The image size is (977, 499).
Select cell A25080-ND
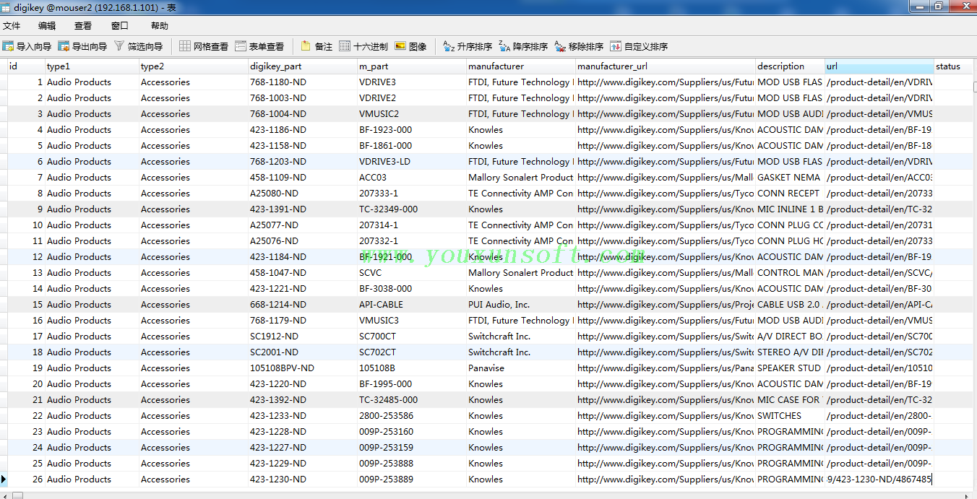[x=303, y=193]
